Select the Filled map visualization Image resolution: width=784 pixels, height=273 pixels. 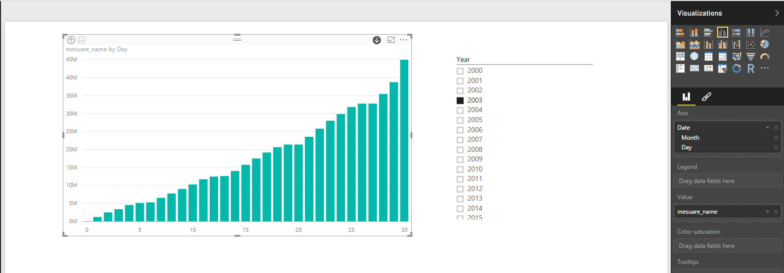tap(737, 56)
